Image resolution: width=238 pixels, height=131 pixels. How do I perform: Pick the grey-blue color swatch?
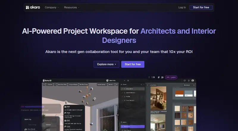(189, 93)
